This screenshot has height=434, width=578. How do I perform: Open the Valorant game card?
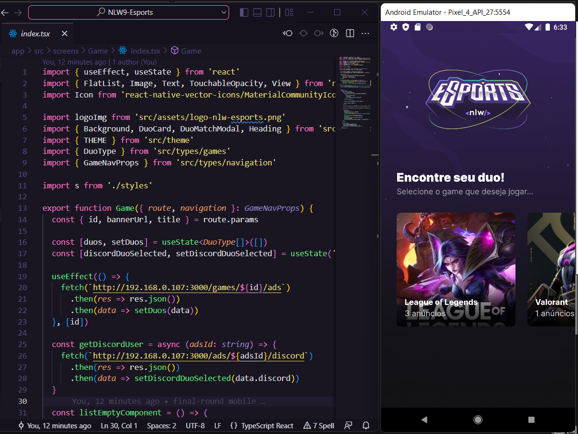(551, 270)
